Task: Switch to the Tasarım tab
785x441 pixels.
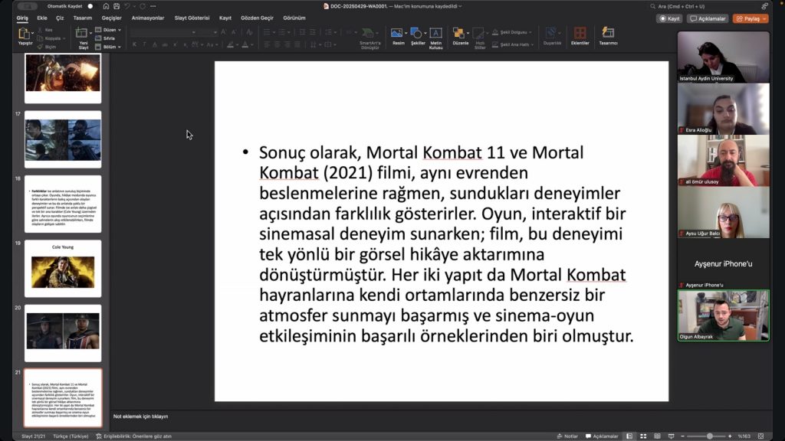Action: [83, 18]
